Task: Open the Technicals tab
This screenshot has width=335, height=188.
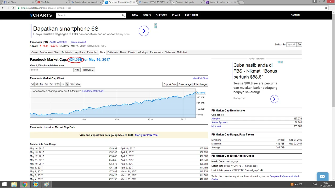Action: point(67,52)
